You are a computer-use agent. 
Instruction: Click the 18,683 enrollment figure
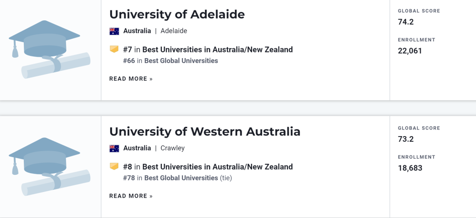point(410,168)
